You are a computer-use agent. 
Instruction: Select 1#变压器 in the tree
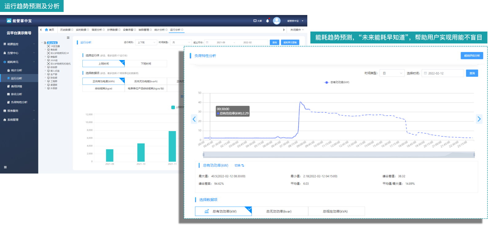pos(55,46)
